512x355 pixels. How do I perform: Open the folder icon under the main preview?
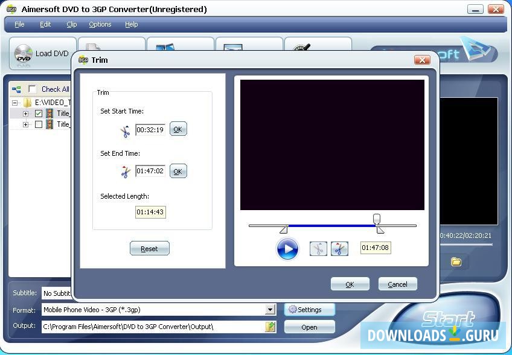[x=456, y=261]
